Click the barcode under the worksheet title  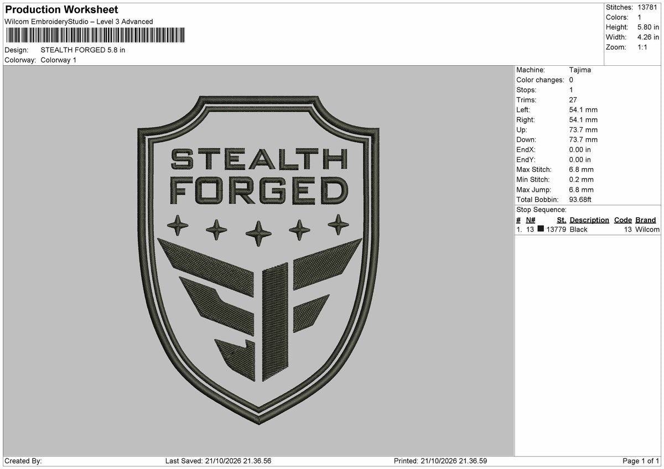95,35
